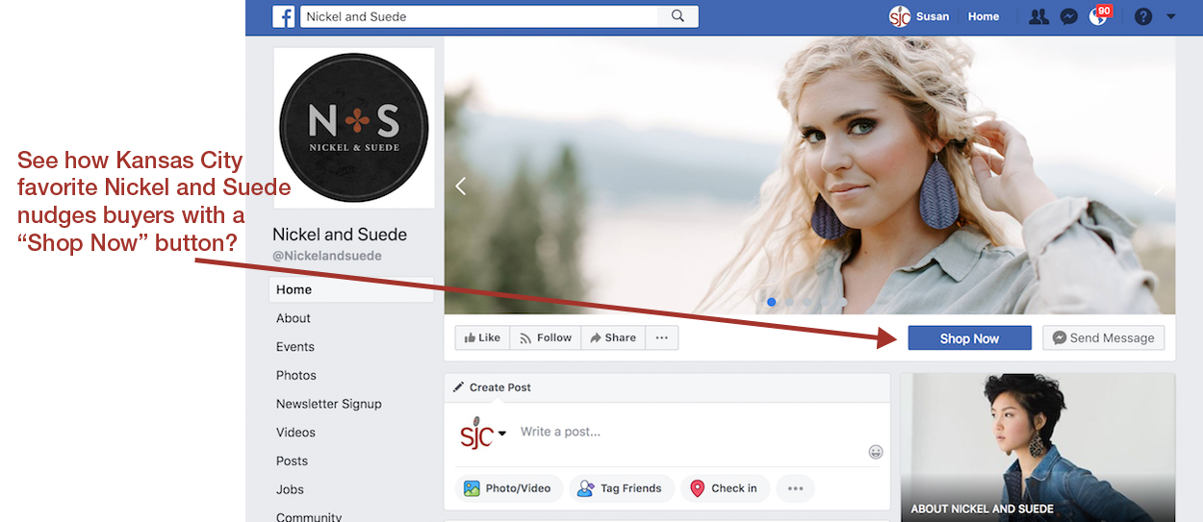Viewport: 1203px width, 522px height.
Task: Open Videos in the page sidebar
Action: [296, 433]
